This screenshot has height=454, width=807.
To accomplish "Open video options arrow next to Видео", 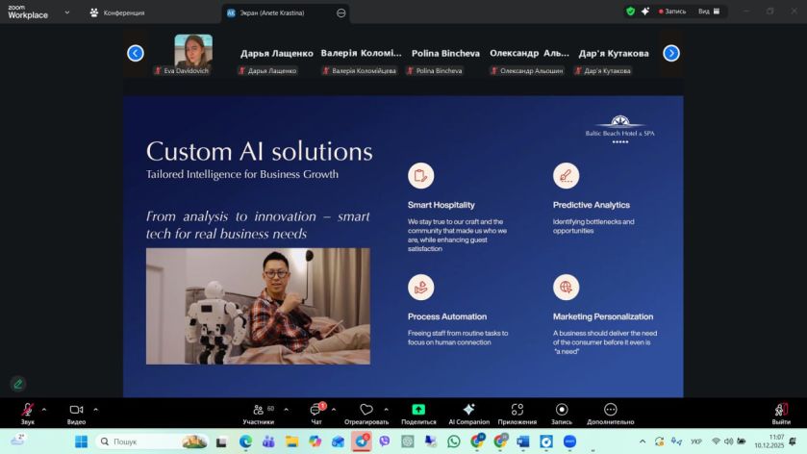I will click(x=95, y=410).
